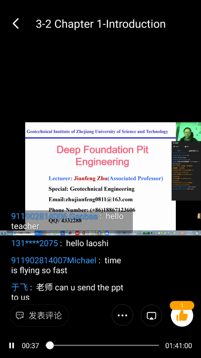Image resolution: width=201 pixels, height=358 pixels.
Task: Tap the 00:37 elapsed time label
Action: (30, 346)
